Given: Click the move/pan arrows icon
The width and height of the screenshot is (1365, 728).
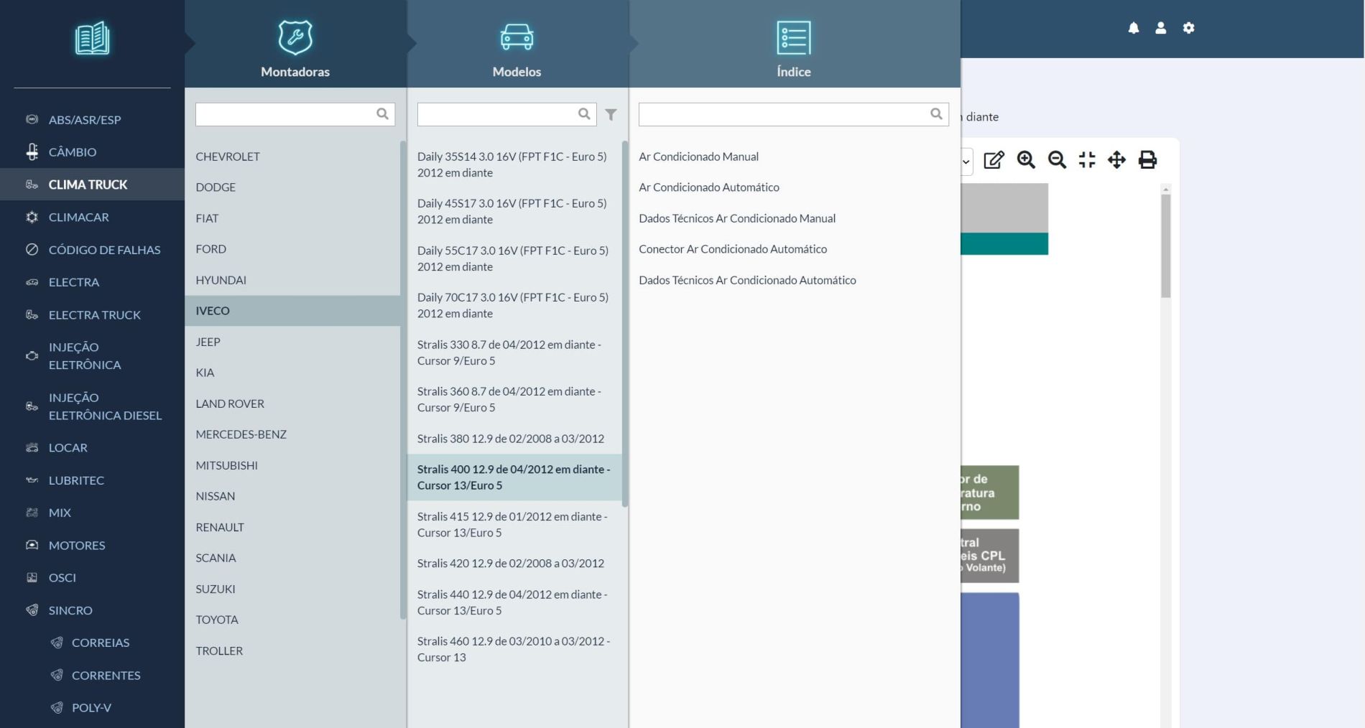Looking at the screenshot, I should tap(1116, 160).
